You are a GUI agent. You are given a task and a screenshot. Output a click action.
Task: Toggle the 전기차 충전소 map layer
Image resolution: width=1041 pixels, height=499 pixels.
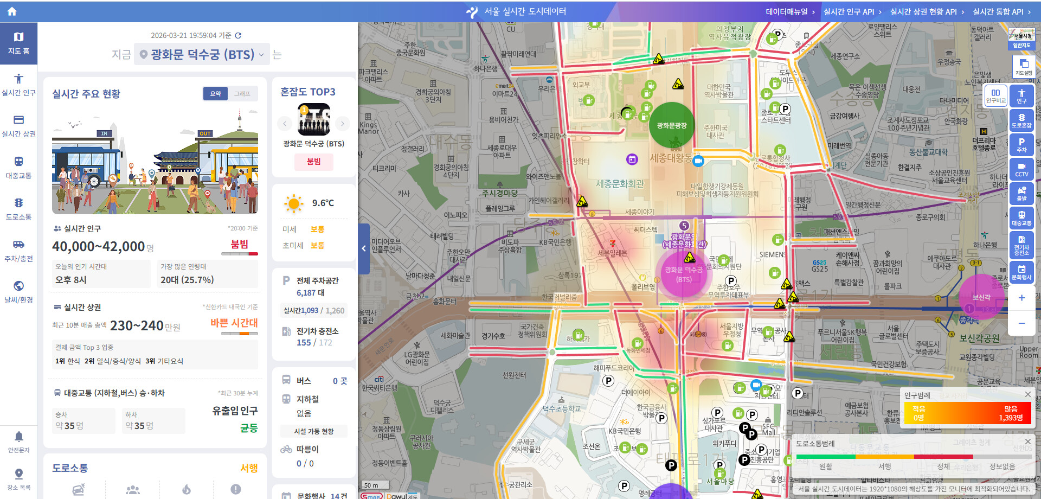(x=1021, y=245)
